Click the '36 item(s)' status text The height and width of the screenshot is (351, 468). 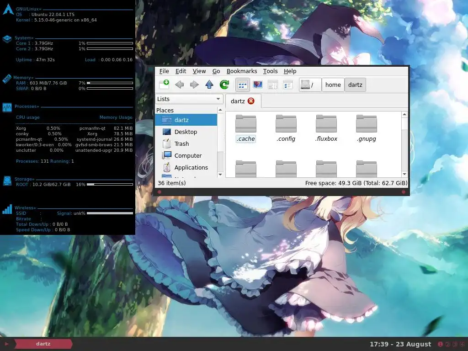172,183
